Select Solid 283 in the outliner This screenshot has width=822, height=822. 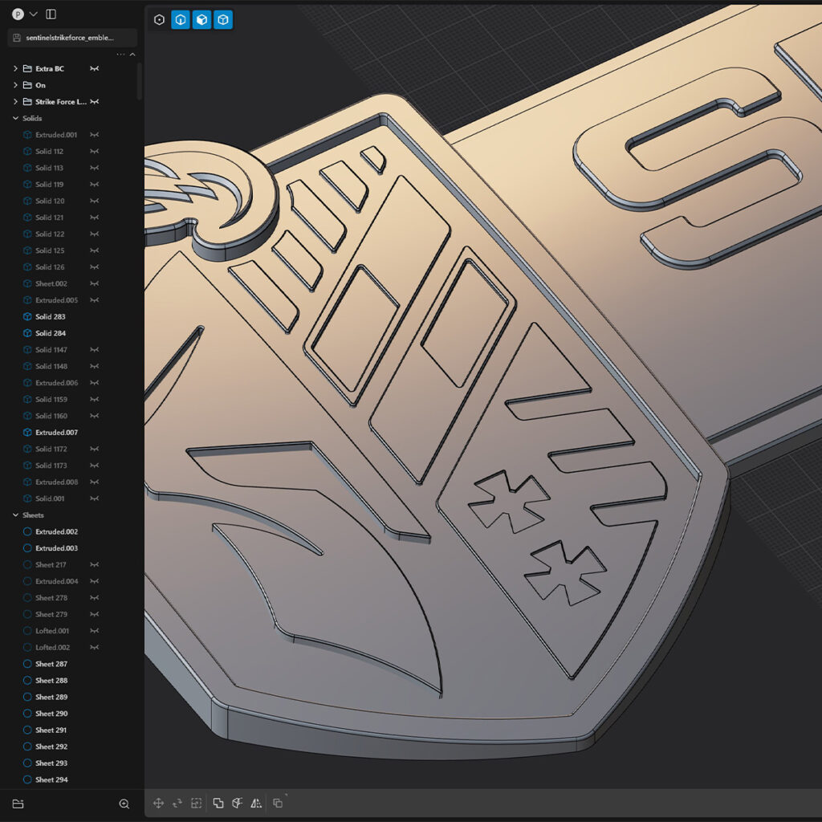pos(51,317)
